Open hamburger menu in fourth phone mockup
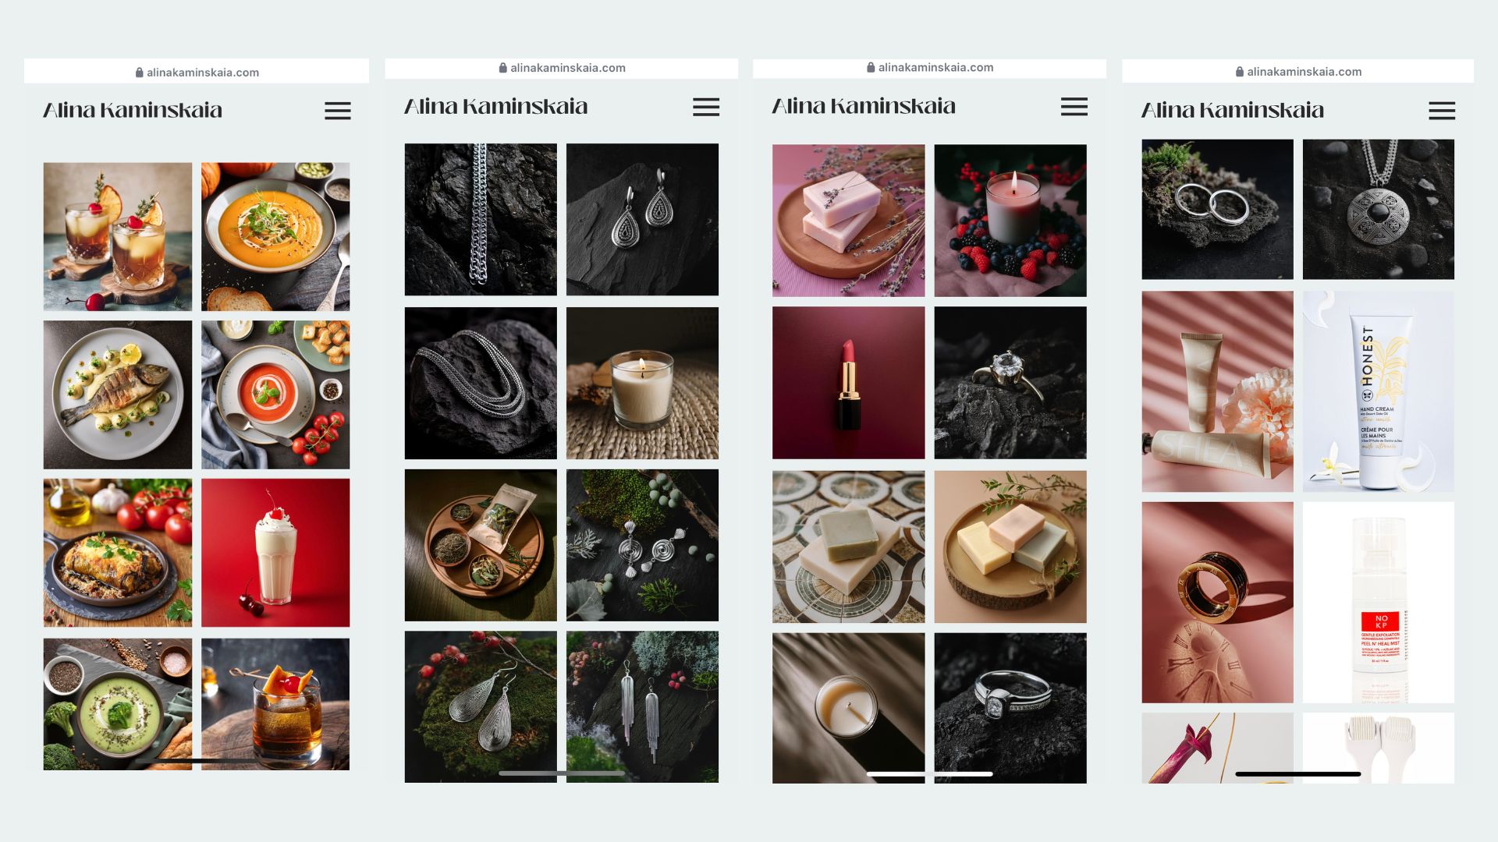The image size is (1498, 842). point(1442,111)
